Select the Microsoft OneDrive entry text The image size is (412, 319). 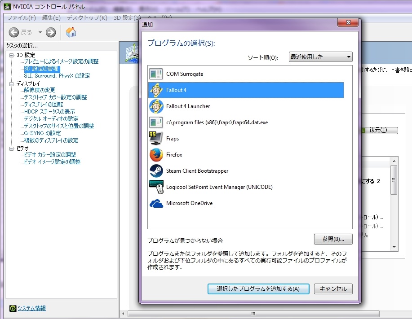click(190, 203)
